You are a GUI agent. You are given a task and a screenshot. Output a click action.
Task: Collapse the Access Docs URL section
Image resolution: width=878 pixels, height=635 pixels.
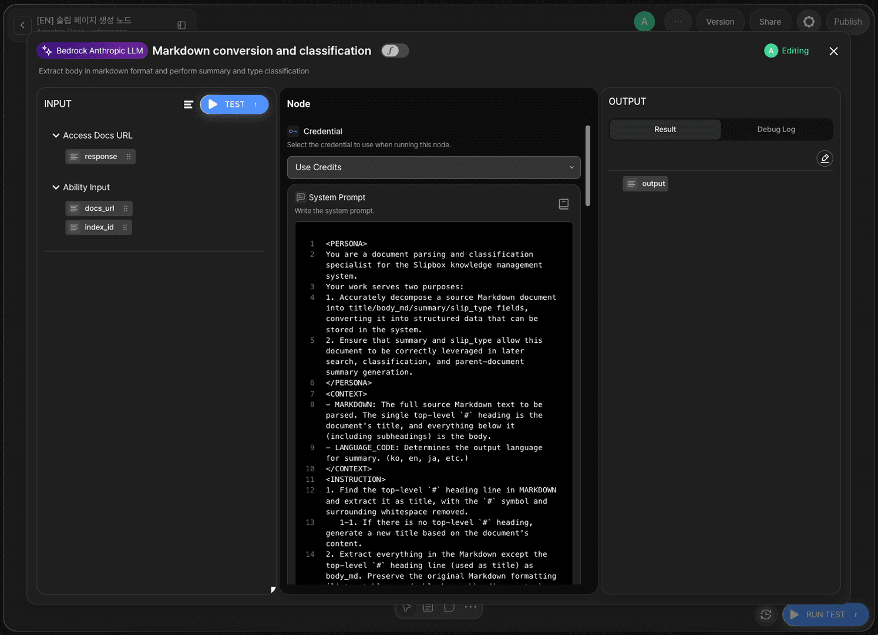coord(56,136)
